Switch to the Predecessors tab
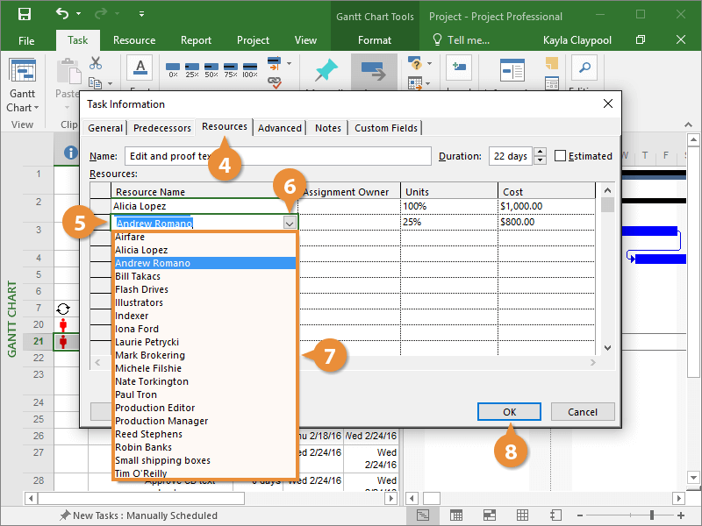Screen dimensions: 702x526 click(162, 128)
